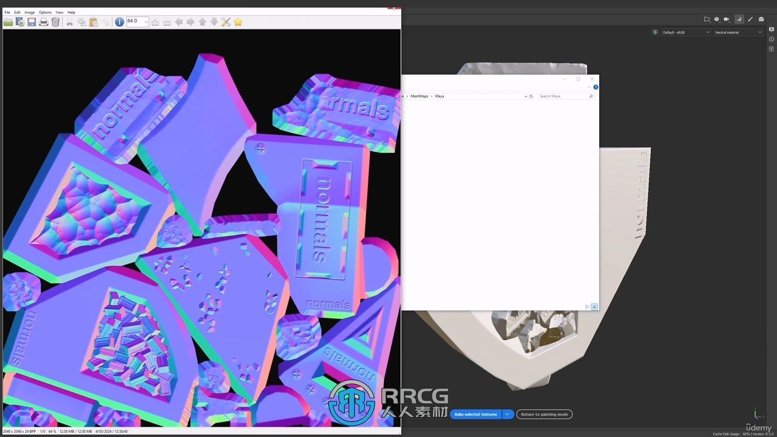The height and width of the screenshot is (437, 777).
Task: Click the 12.00 MB / 12.00 MB status entry
Action: pyautogui.click(x=76, y=432)
